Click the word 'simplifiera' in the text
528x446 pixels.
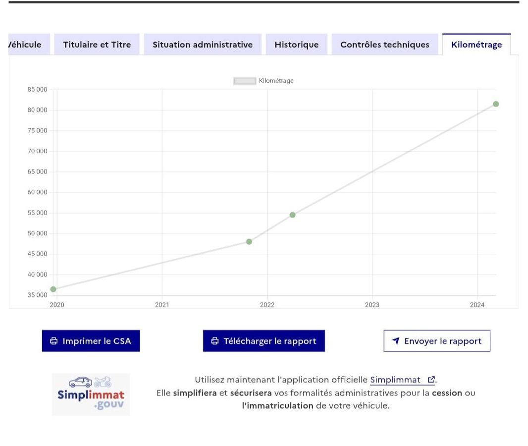[195, 393]
